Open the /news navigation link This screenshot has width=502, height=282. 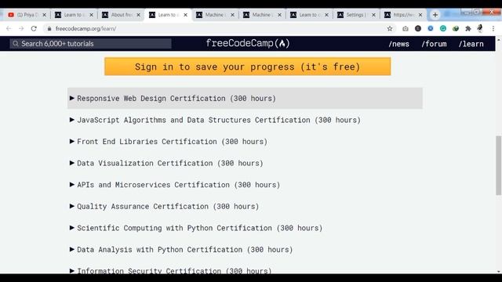(398, 44)
